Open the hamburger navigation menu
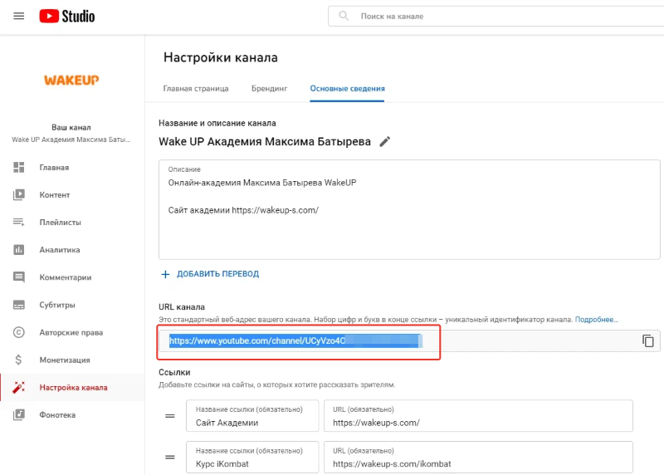The height and width of the screenshot is (475, 664). point(18,16)
